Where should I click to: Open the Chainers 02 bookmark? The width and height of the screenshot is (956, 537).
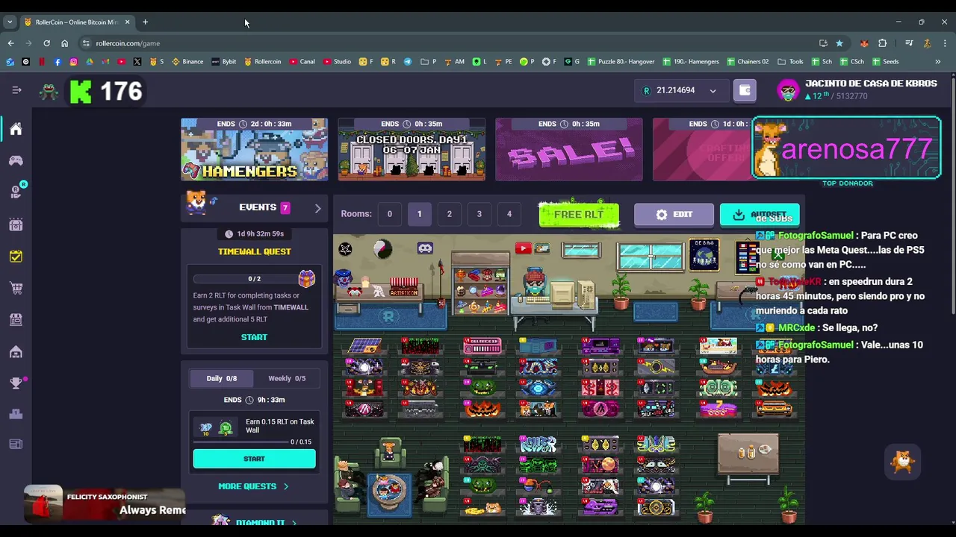click(747, 62)
